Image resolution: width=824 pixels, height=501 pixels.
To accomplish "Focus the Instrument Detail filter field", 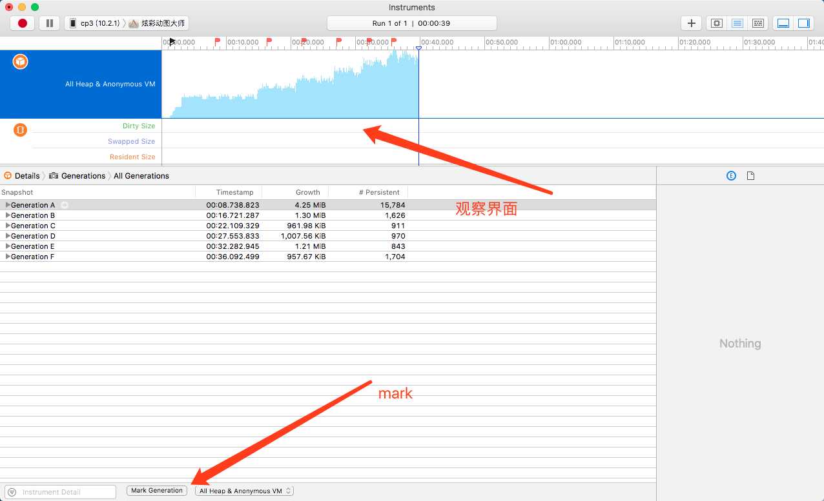I will (61, 492).
